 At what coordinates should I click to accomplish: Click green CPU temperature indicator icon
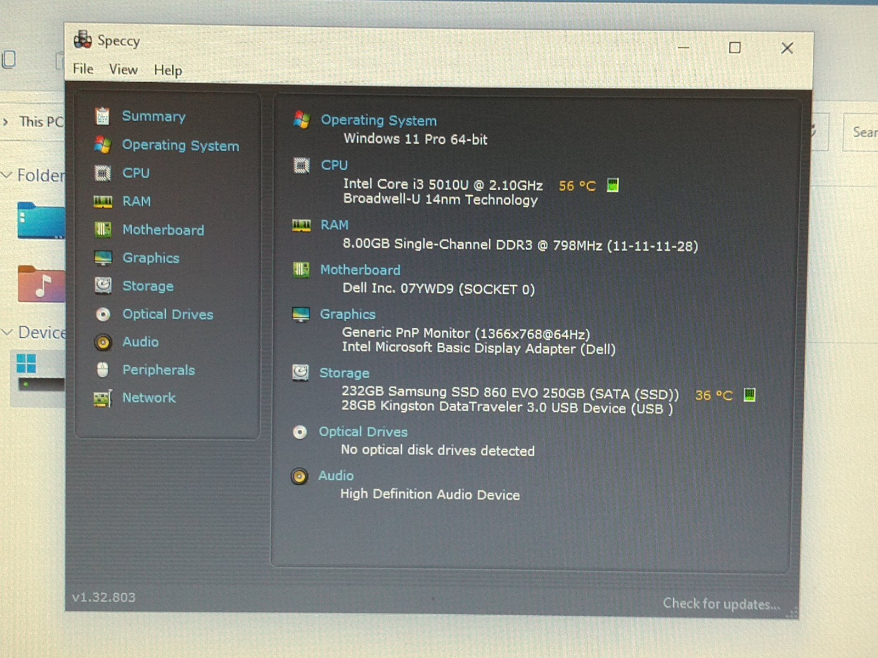tap(612, 185)
